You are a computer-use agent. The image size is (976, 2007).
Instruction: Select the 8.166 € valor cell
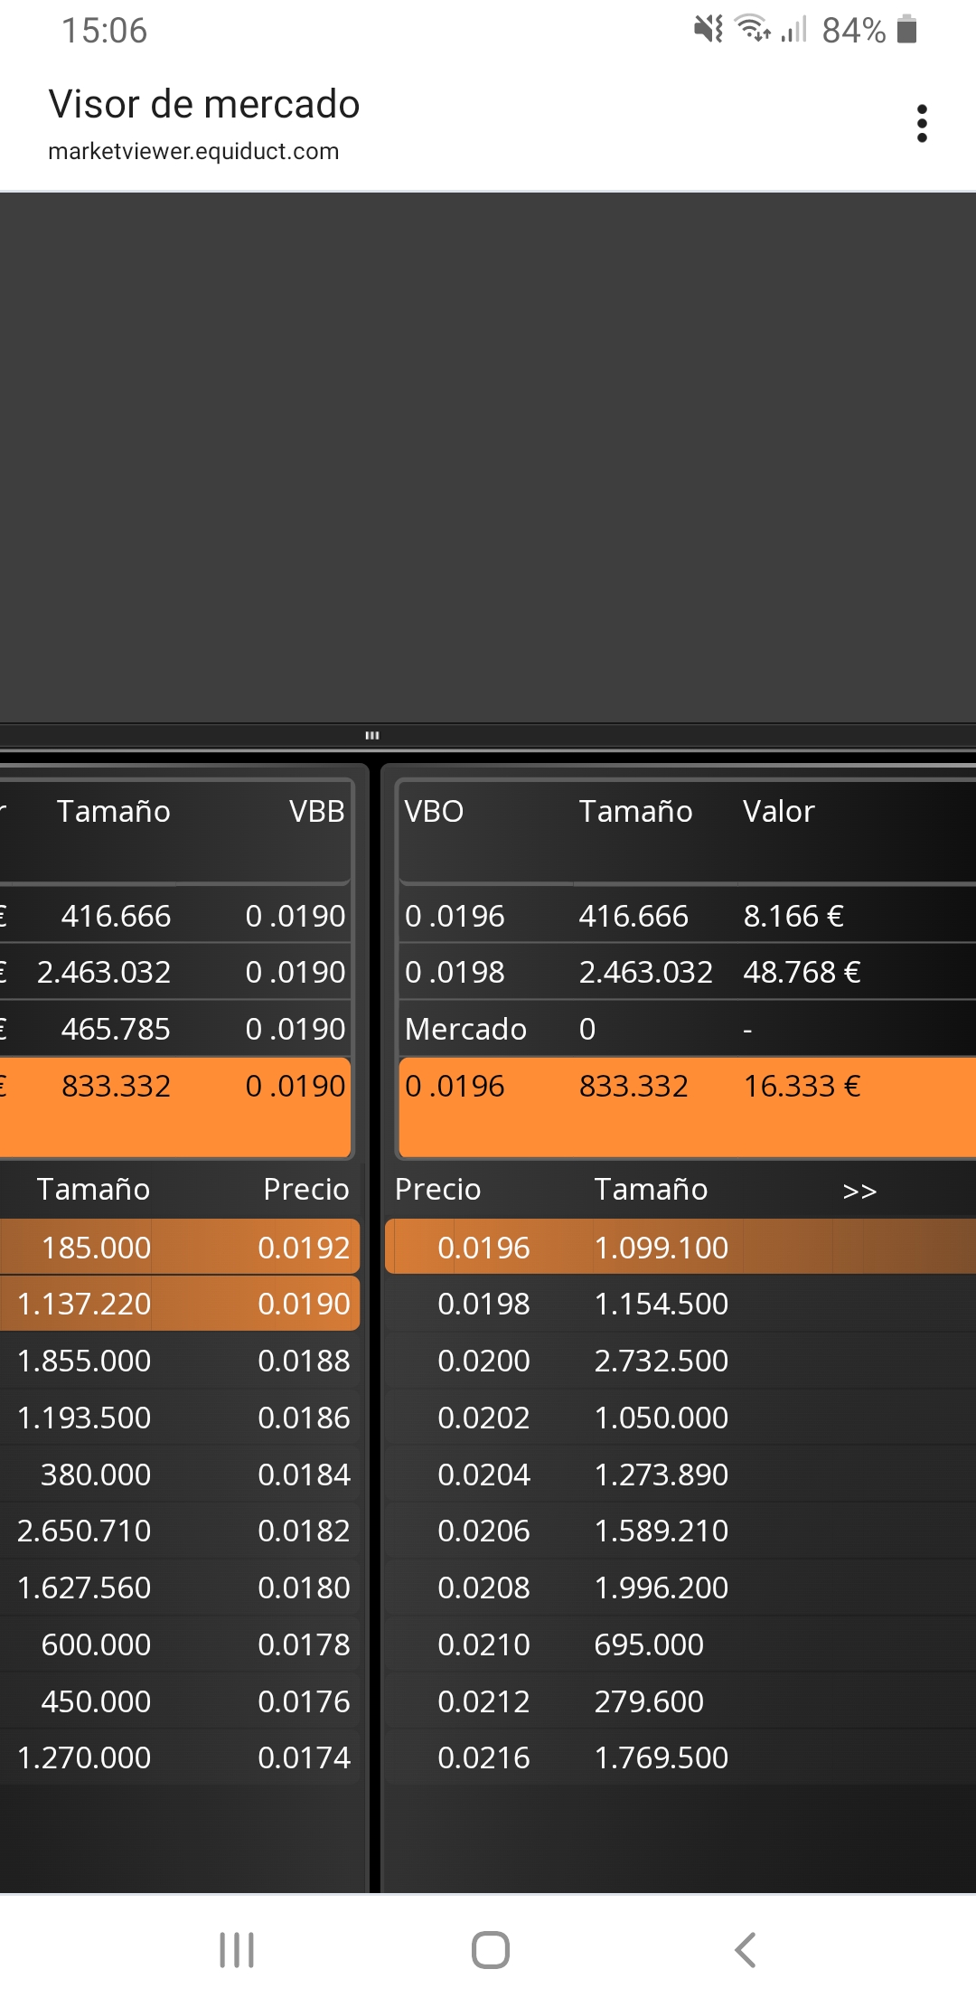[x=793, y=916]
